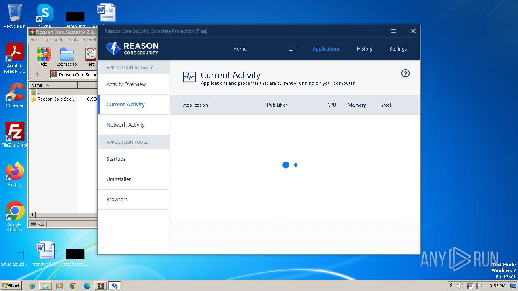518x291 pixels.
Task: Click the Start button
Action: (11, 286)
